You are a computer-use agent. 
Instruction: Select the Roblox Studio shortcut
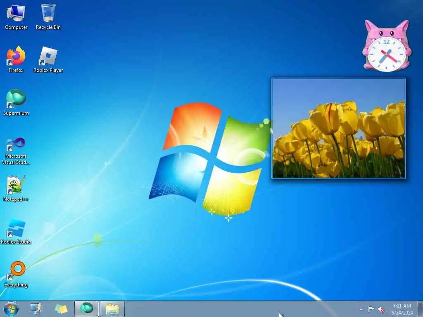coord(16,232)
